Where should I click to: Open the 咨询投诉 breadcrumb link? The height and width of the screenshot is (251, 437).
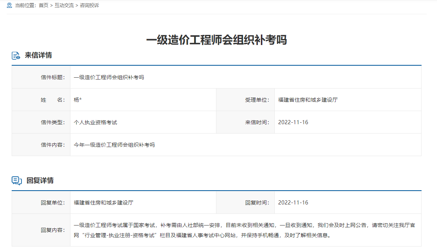coord(90,5)
